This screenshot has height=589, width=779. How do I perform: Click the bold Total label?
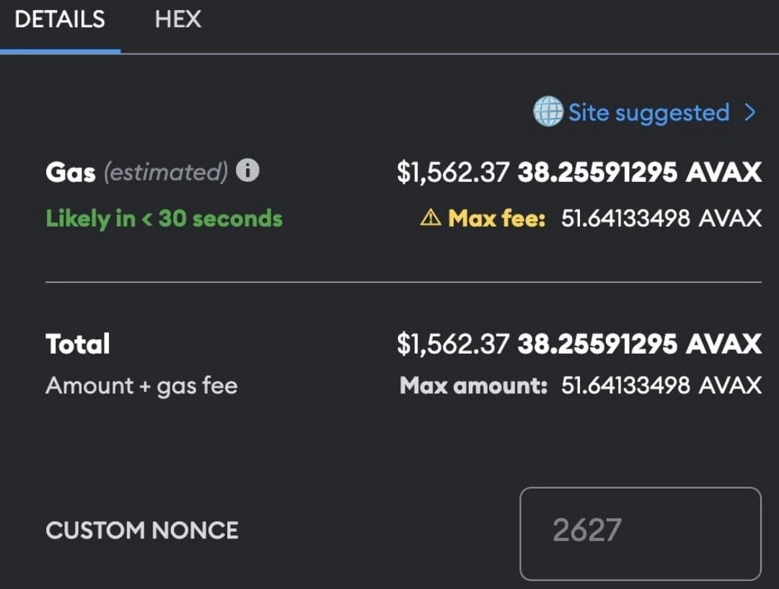78,344
